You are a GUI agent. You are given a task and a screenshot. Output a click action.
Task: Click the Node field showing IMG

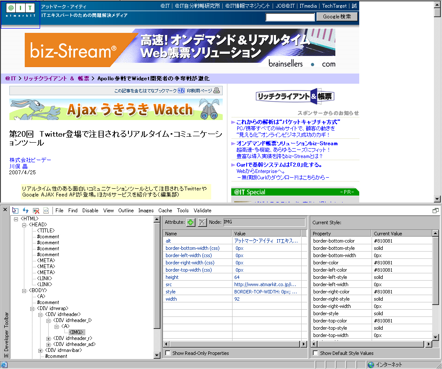click(x=264, y=222)
